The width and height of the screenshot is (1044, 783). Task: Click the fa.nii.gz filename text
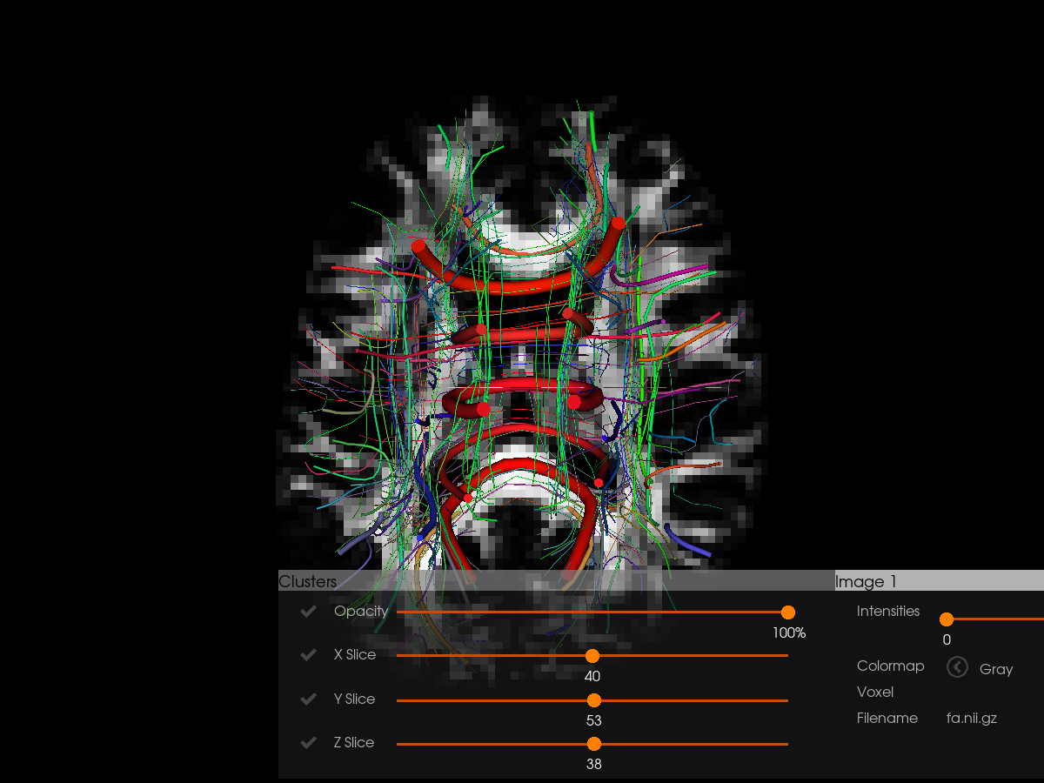[971, 718]
